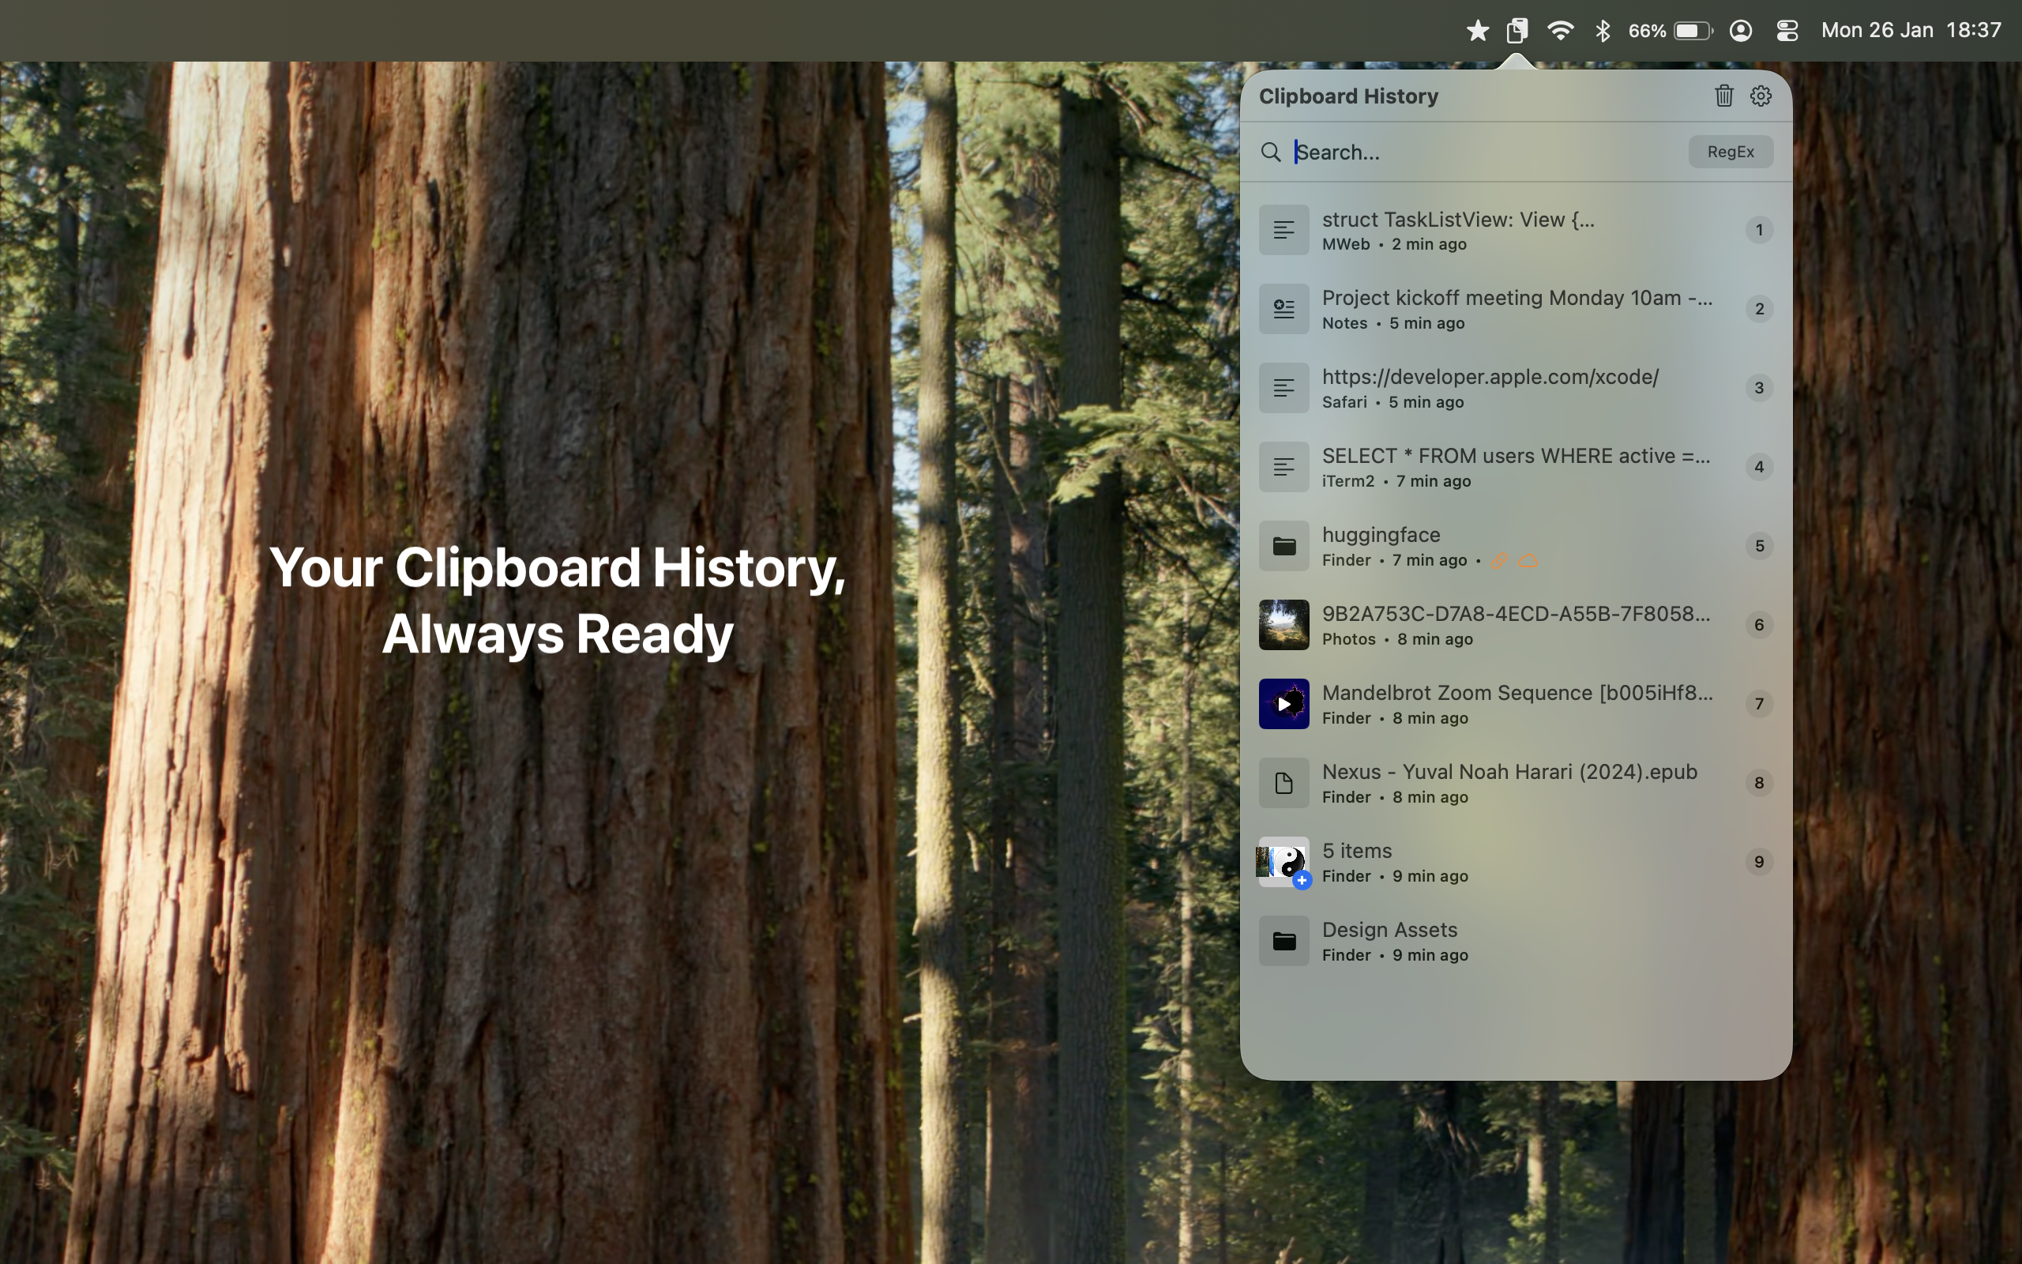2022x1264 pixels.
Task: Open Clipboard History settings via gear icon
Action: (x=1761, y=96)
